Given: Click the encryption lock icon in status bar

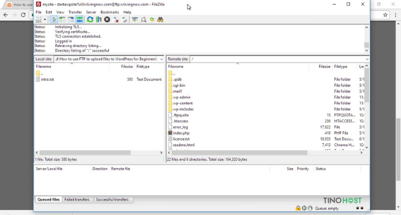Looking at the screenshot, I should pos(298,208).
